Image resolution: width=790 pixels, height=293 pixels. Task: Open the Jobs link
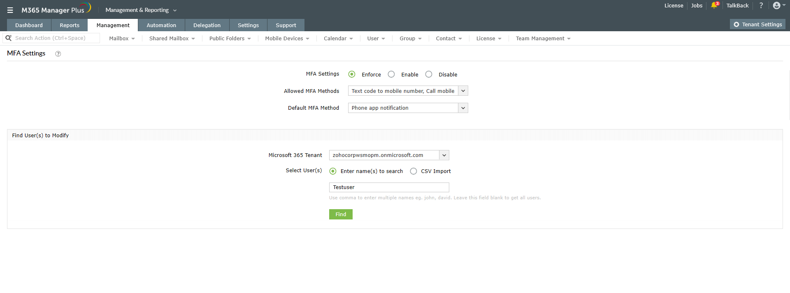click(697, 5)
